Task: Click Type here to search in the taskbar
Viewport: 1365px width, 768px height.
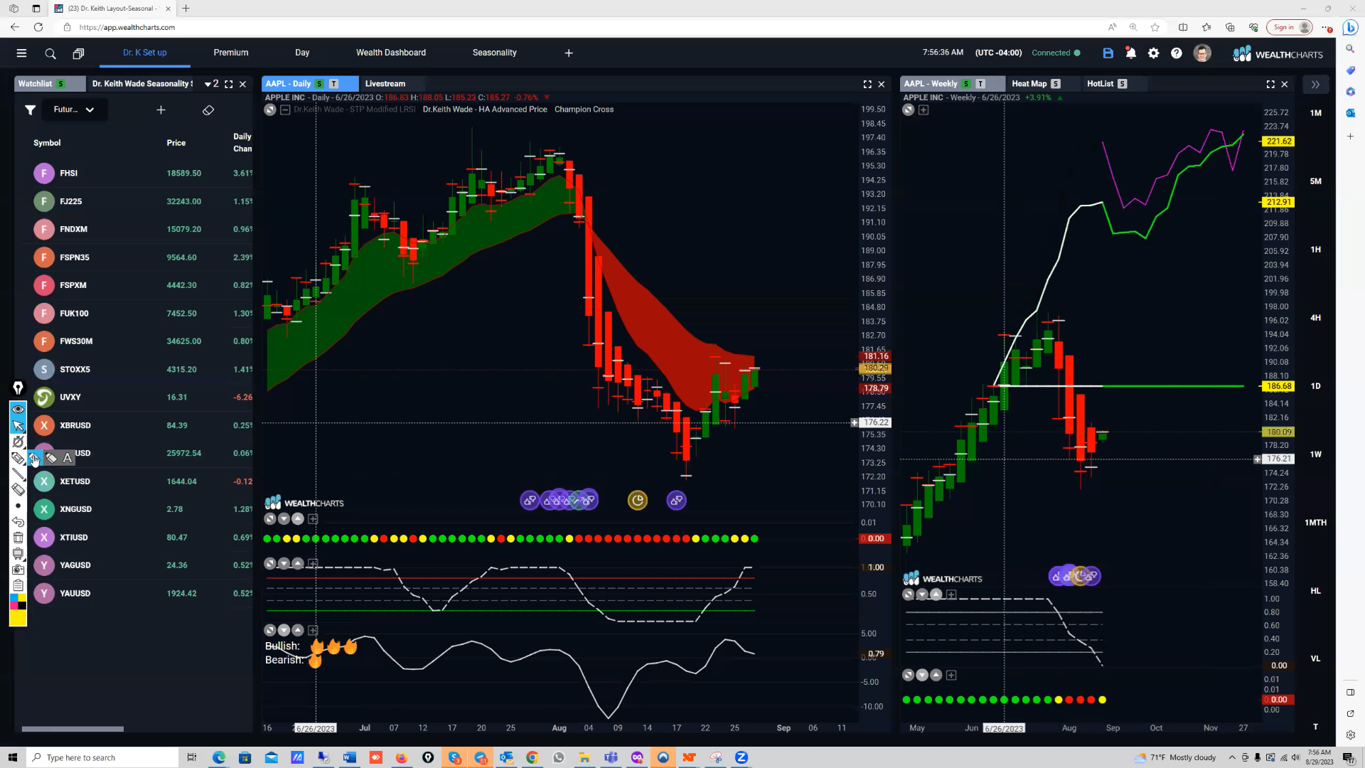Action: coord(103,757)
